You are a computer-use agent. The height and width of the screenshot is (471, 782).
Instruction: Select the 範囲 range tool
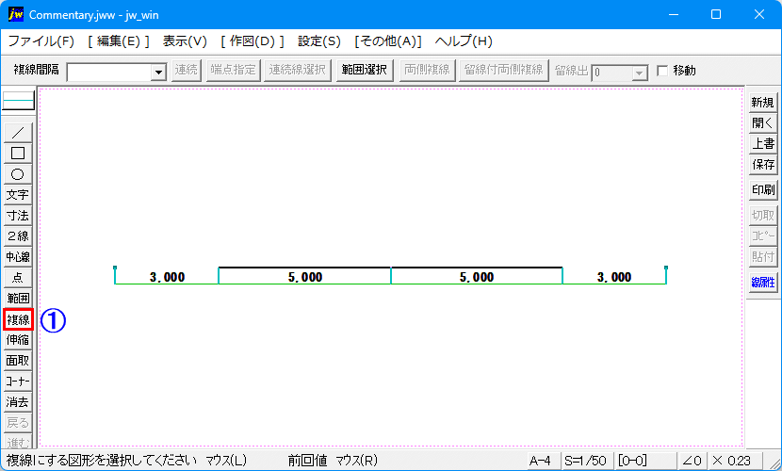coord(18,298)
